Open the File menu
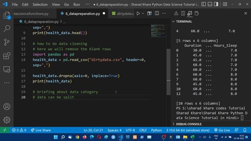Viewport: 251px width, 141px height. 15,4
